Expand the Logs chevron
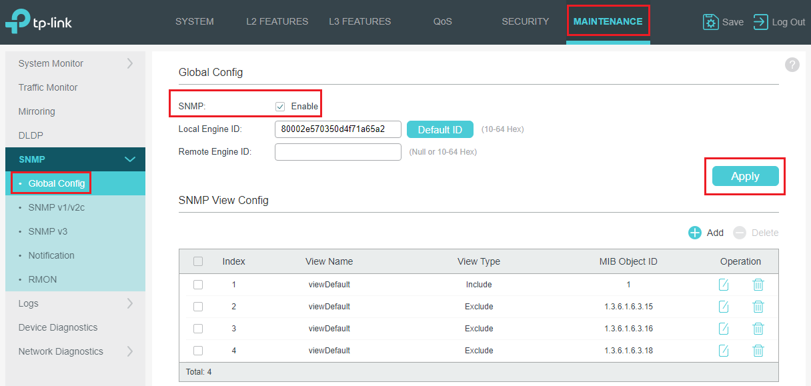 click(129, 303)
